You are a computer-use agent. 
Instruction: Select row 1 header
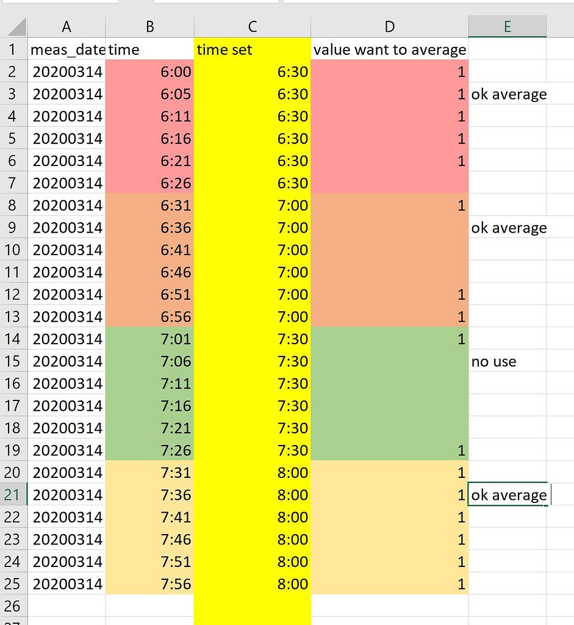13,49
